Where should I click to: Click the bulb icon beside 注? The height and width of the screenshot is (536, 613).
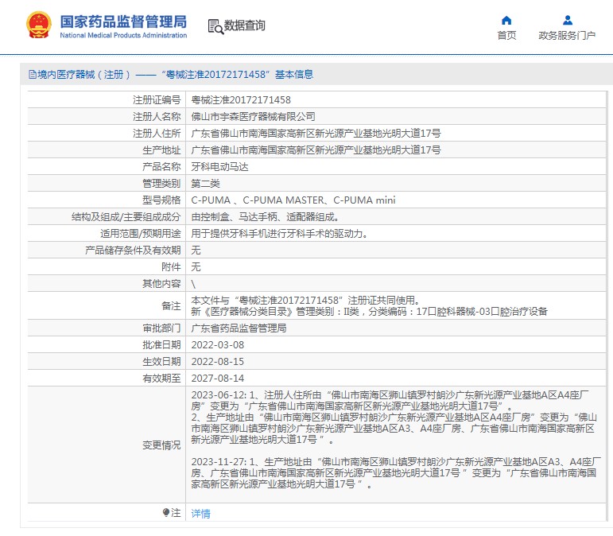(166, 513)
